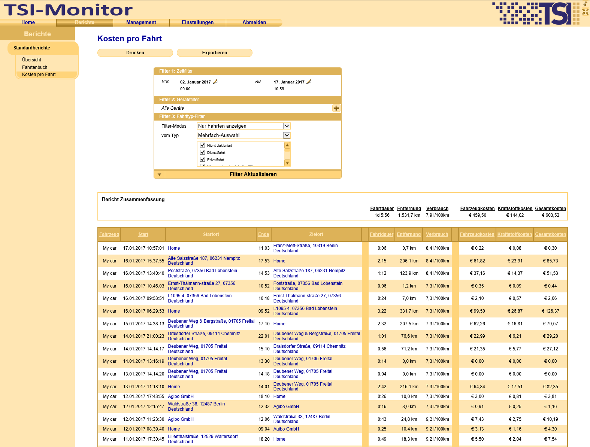Click the pin icon in top-right corner
The image size is (590, 447).
click(585, 4)
